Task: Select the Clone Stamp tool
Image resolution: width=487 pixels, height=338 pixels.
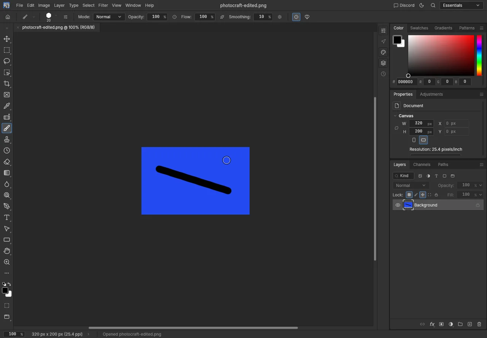Action: pos(7,140)
